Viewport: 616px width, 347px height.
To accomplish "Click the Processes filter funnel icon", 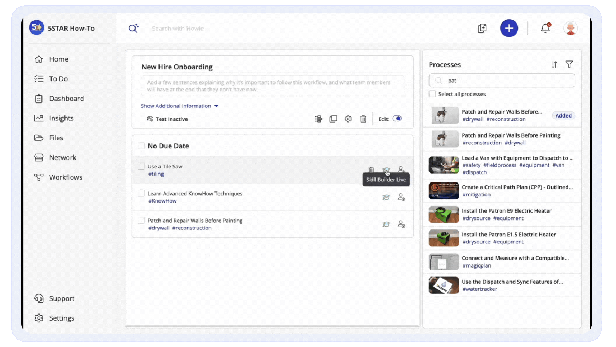I will pos(569,64).
